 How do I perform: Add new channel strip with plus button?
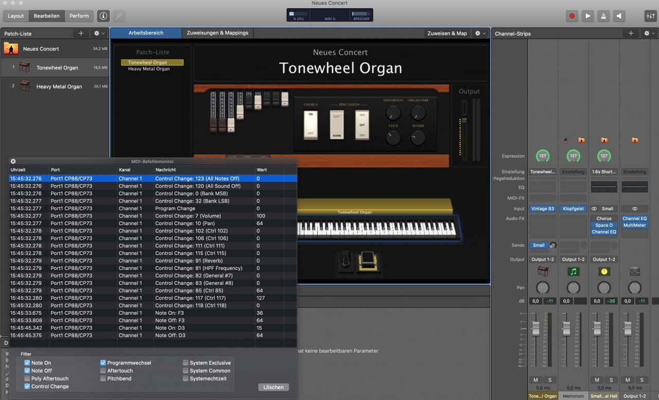point(631,33)
